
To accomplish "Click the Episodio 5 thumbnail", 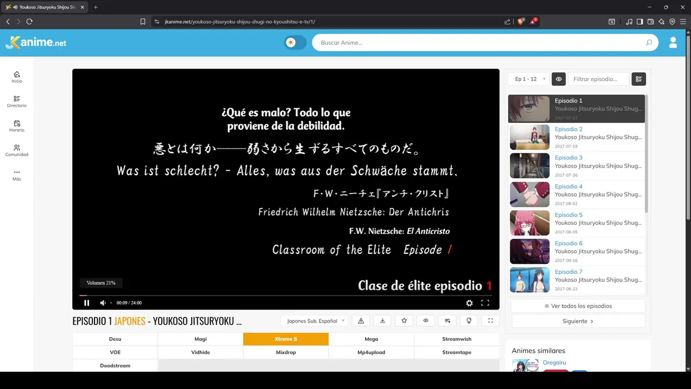I will click(530, 223).
